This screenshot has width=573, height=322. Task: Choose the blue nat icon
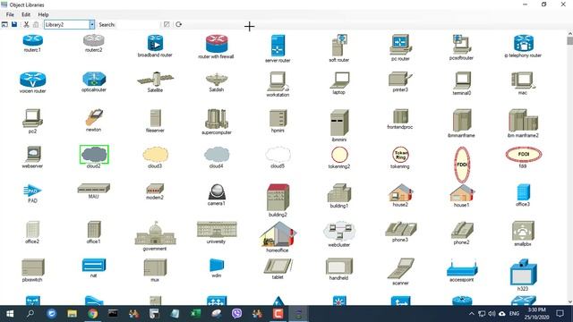click(x=94, y=265)
